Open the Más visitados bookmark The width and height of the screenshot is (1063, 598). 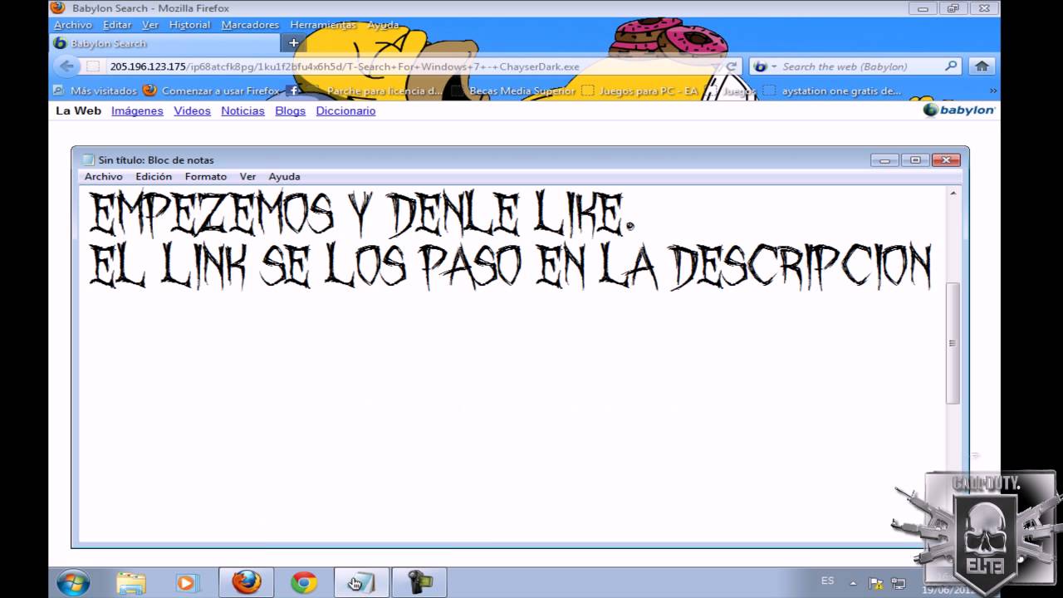[95, 91]
